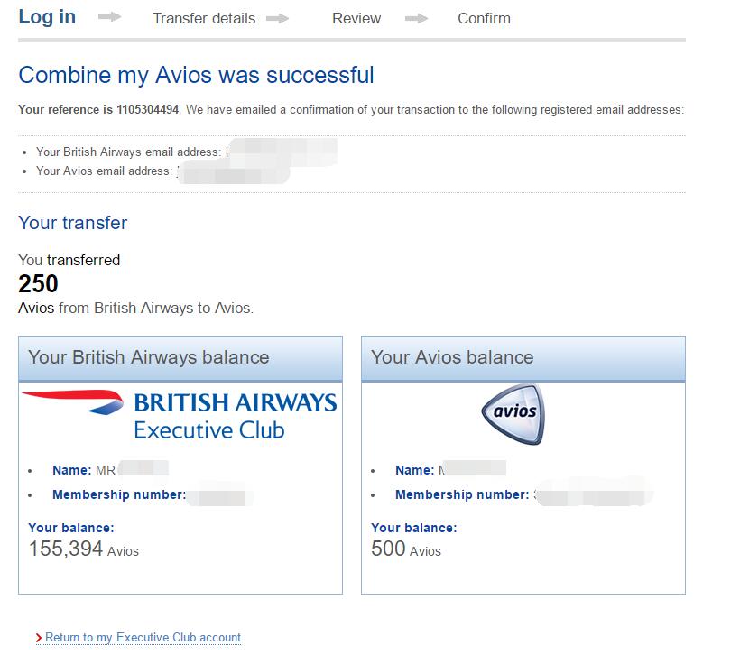740x655 pixels.
Task: Click the 500 Avios balance figure
Action: coord(406,549)
